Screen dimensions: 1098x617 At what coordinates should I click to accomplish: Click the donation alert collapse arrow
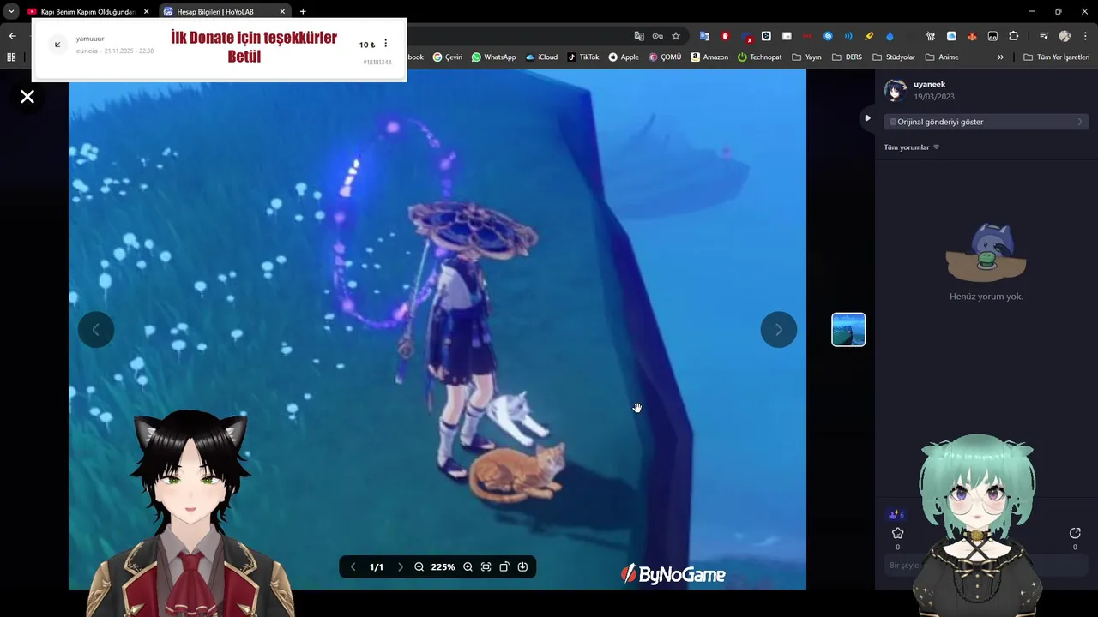tap(57, 45)
